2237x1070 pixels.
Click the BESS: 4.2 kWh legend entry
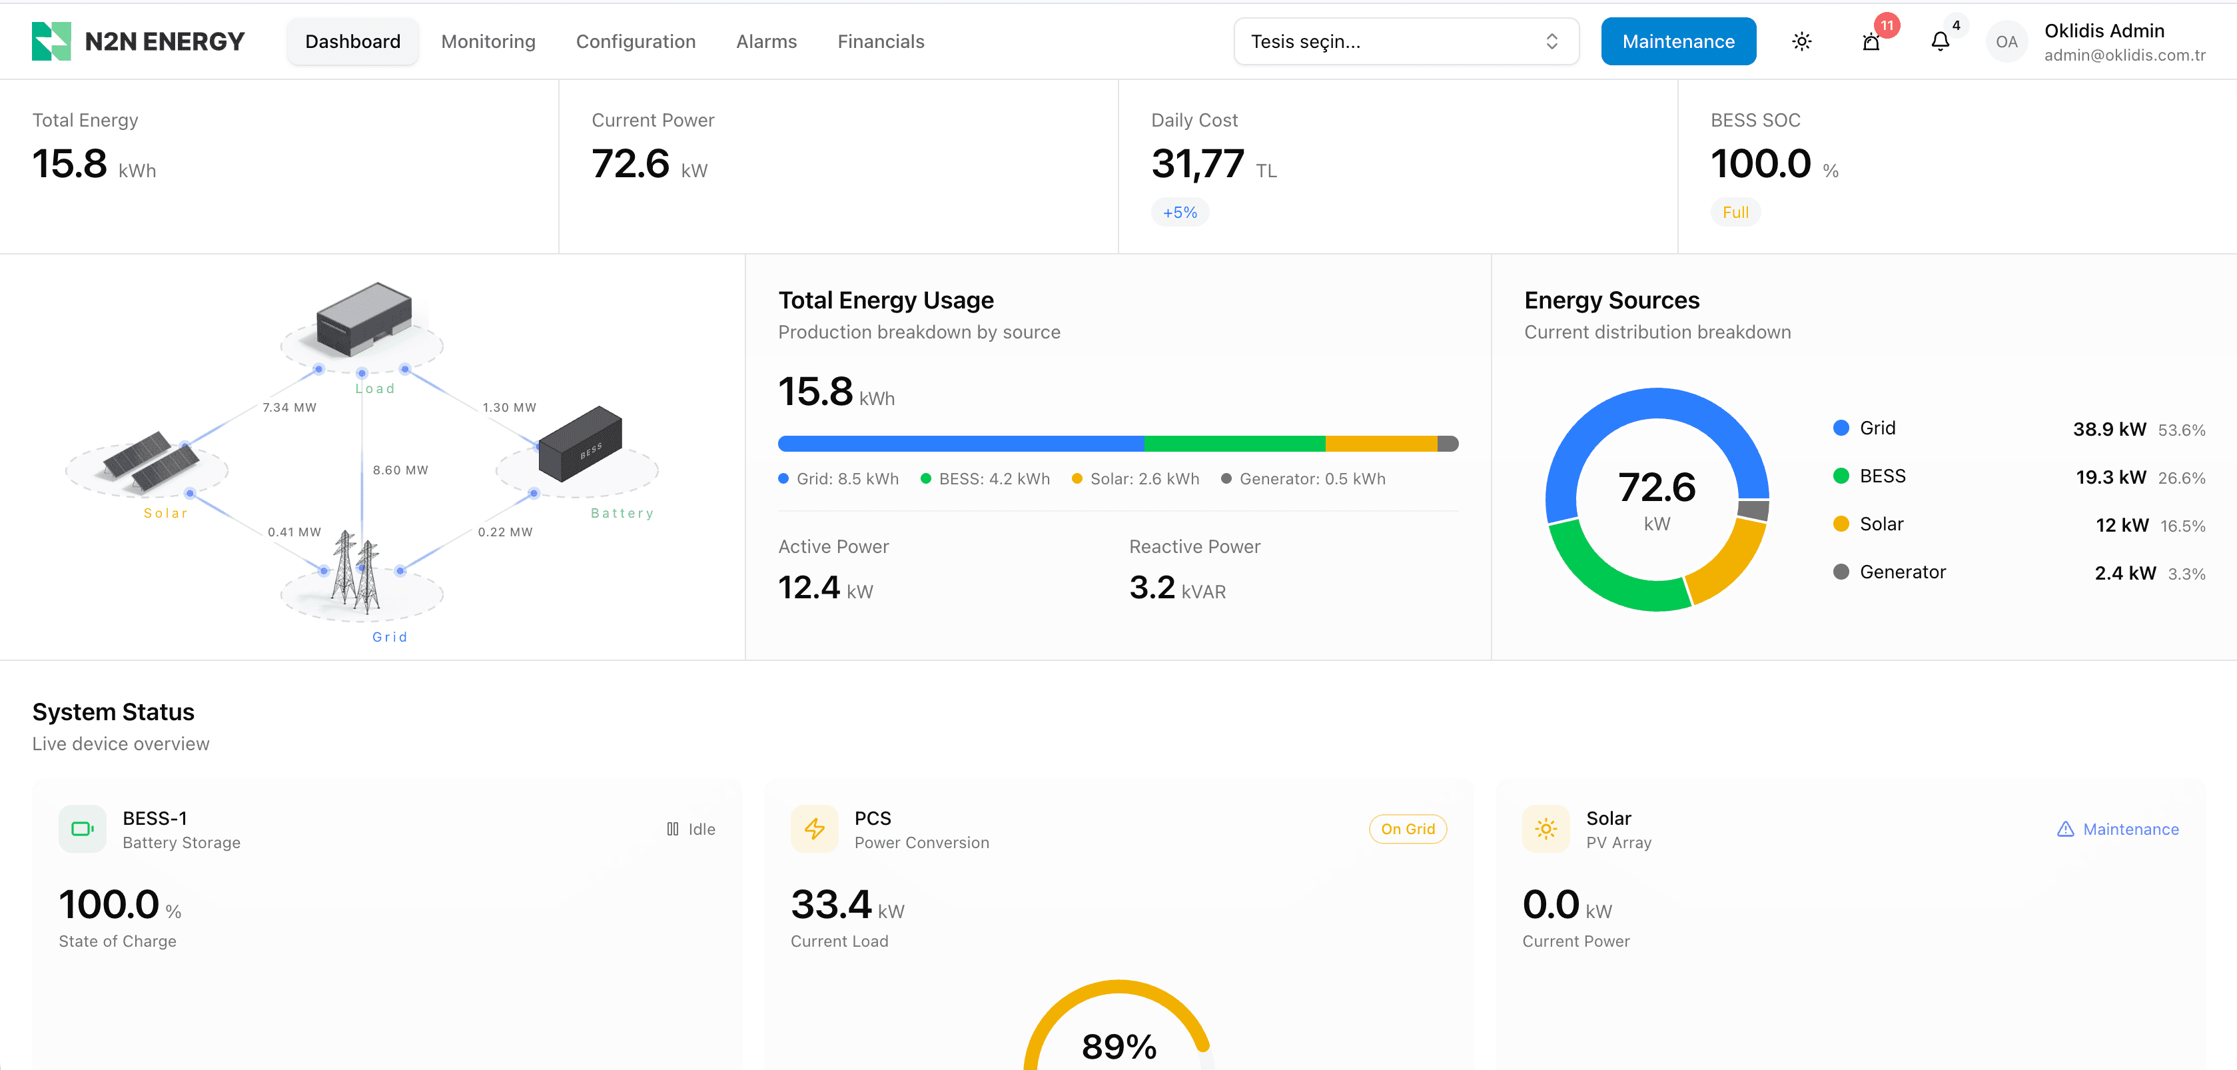[985, 478]
